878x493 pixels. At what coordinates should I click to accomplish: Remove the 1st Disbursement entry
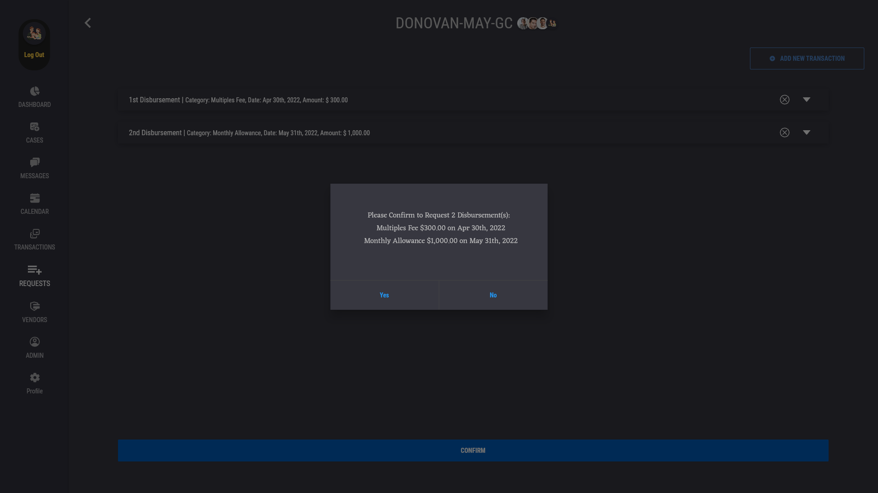785,100
